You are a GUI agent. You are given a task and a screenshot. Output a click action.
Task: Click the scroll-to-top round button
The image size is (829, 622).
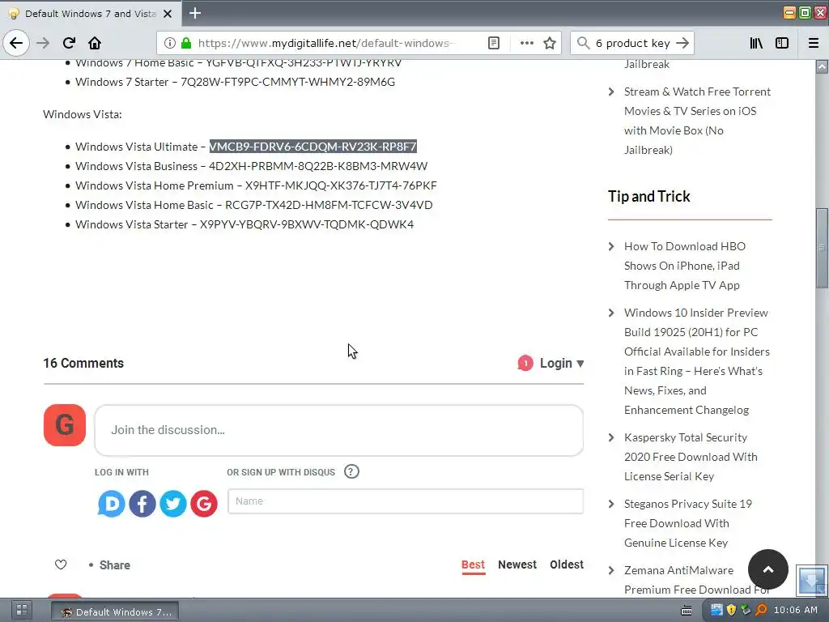point(768,569)
